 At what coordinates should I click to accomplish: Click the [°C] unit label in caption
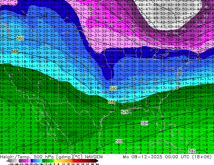coord(78,157)
